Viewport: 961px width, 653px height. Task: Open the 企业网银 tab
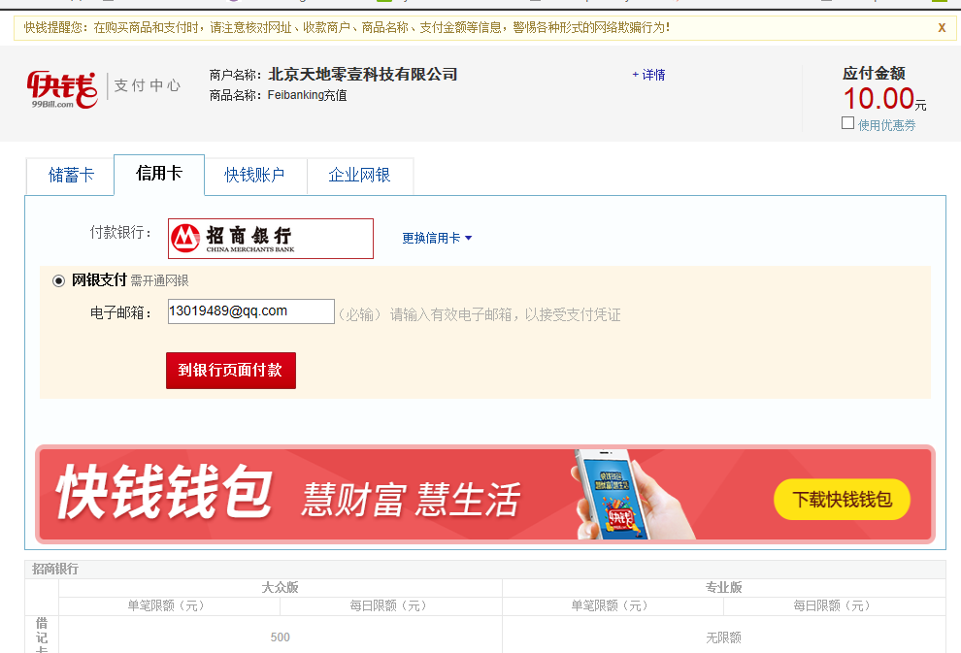[x=360, y=176]
